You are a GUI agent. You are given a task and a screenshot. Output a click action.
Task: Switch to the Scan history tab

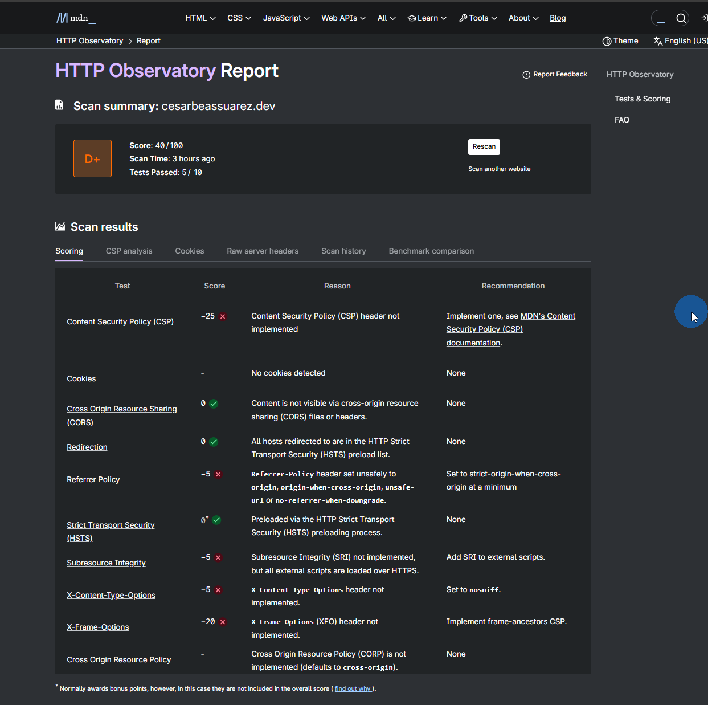[343, 251]
